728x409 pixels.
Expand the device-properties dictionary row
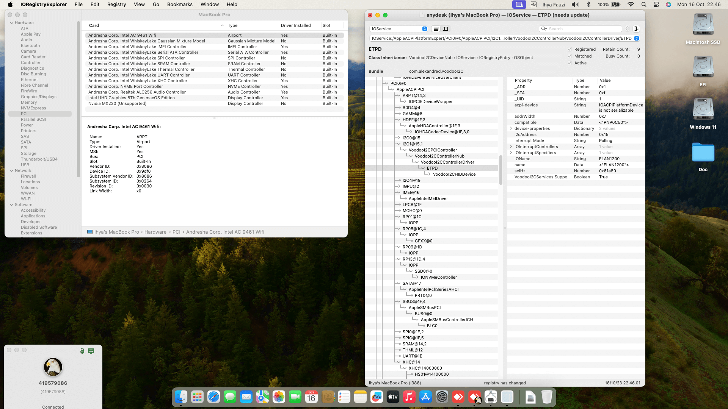[511, 128]
